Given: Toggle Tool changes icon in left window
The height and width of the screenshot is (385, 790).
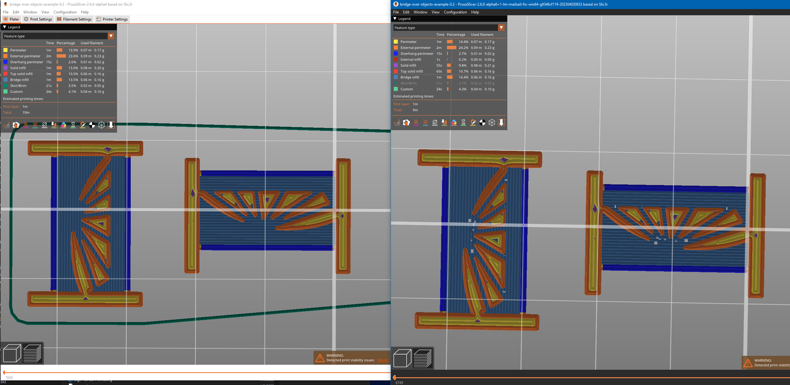Looking at the screenshot, I should click(x=54, y=125).
